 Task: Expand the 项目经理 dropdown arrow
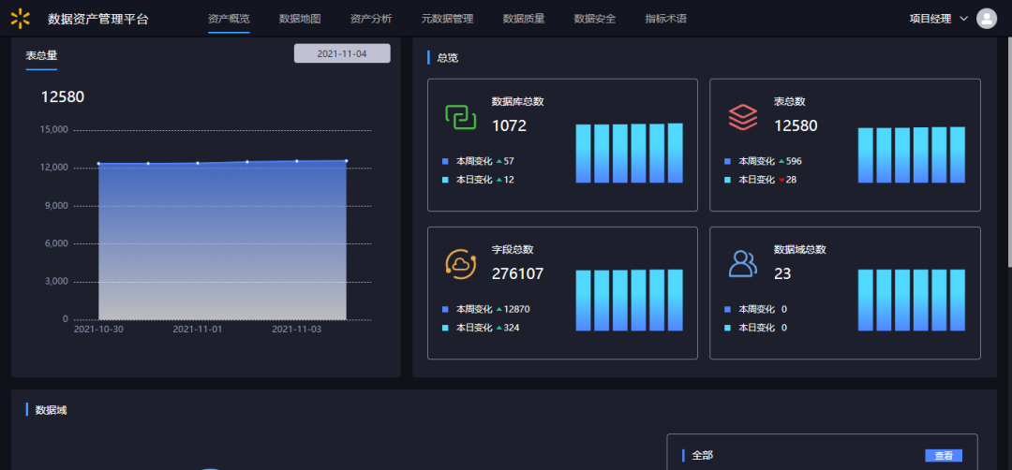[964, 19]
